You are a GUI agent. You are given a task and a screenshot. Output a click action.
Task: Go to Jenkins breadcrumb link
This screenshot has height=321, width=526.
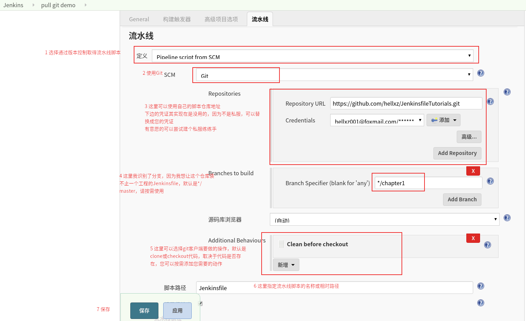pyautogui.click(x=13, y=5)
